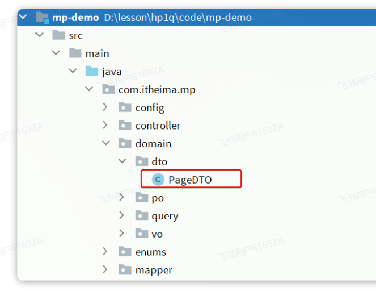Expand the config package chevron
Viewport: 376px width, 291px height.
[105, 107]
